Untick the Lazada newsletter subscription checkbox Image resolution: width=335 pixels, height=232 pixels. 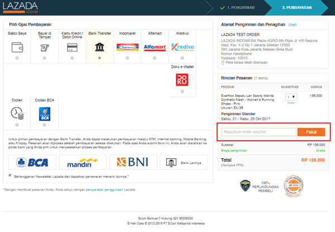10,176
